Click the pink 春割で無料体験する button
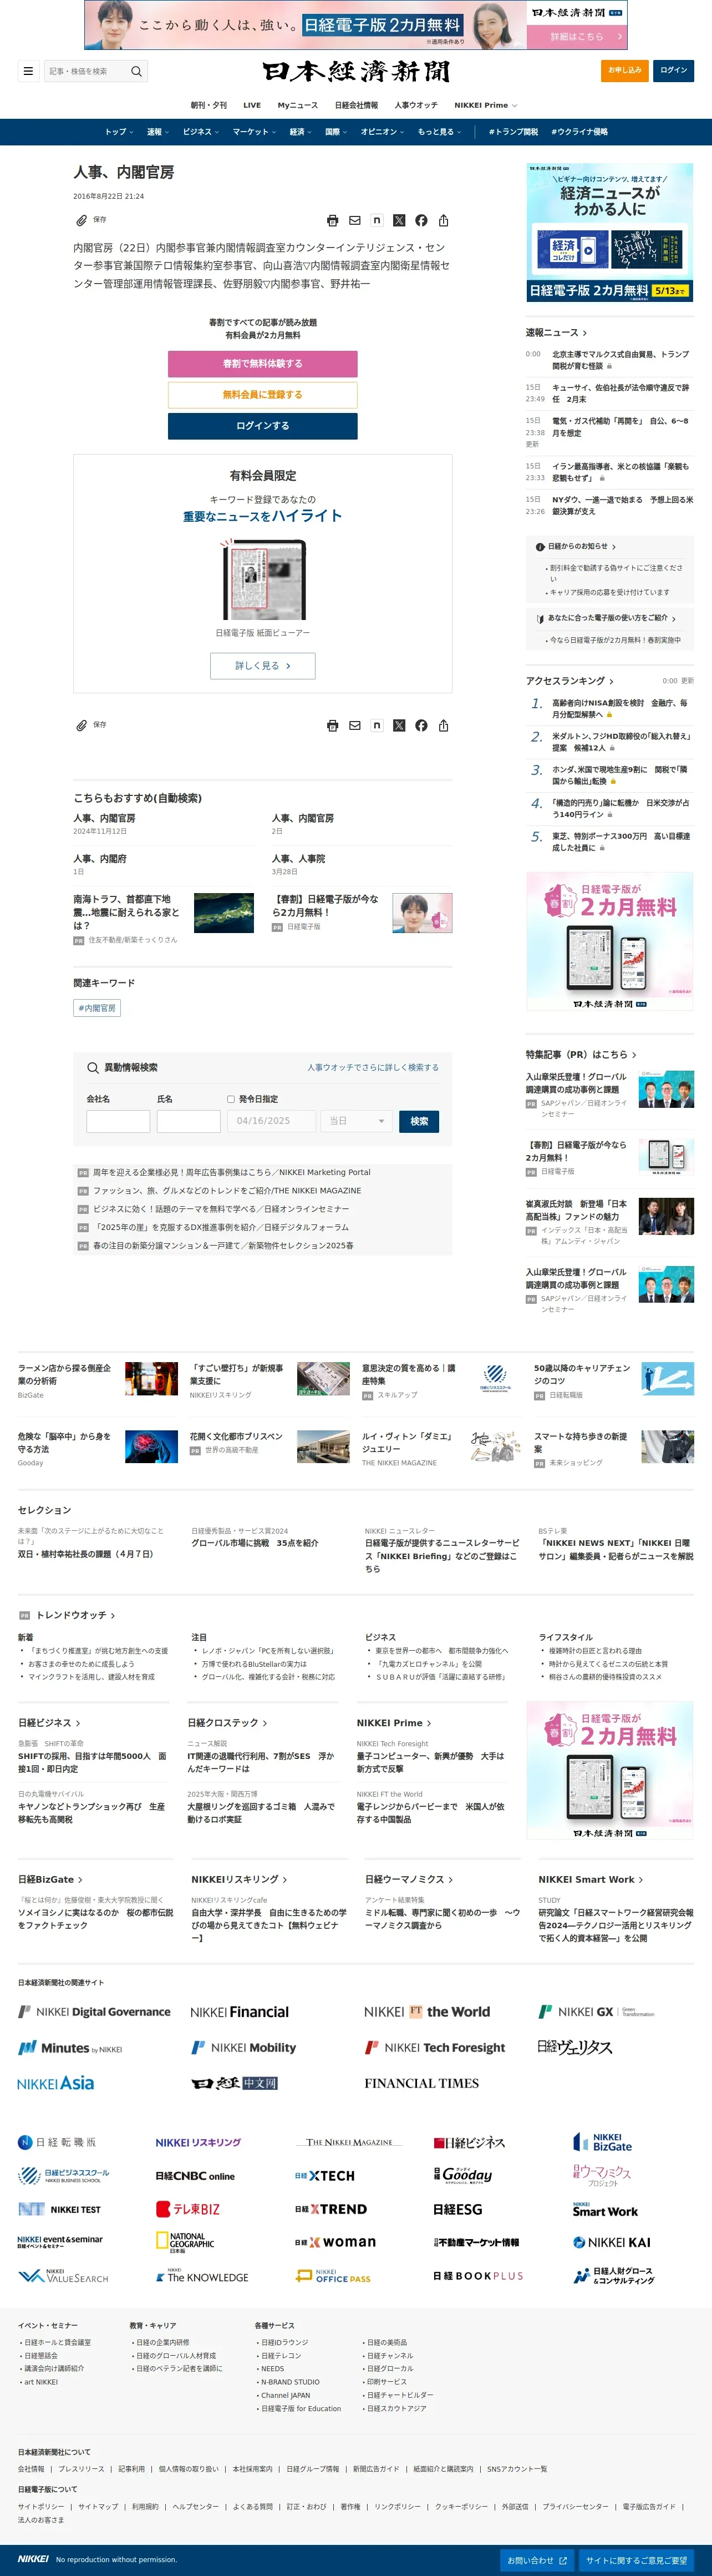Viewport: 712px width, 2576px height. [x=263, y=363]
